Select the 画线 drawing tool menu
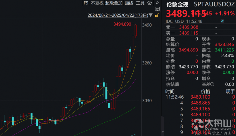Screen dimensions: 236x136 point(129,3)
